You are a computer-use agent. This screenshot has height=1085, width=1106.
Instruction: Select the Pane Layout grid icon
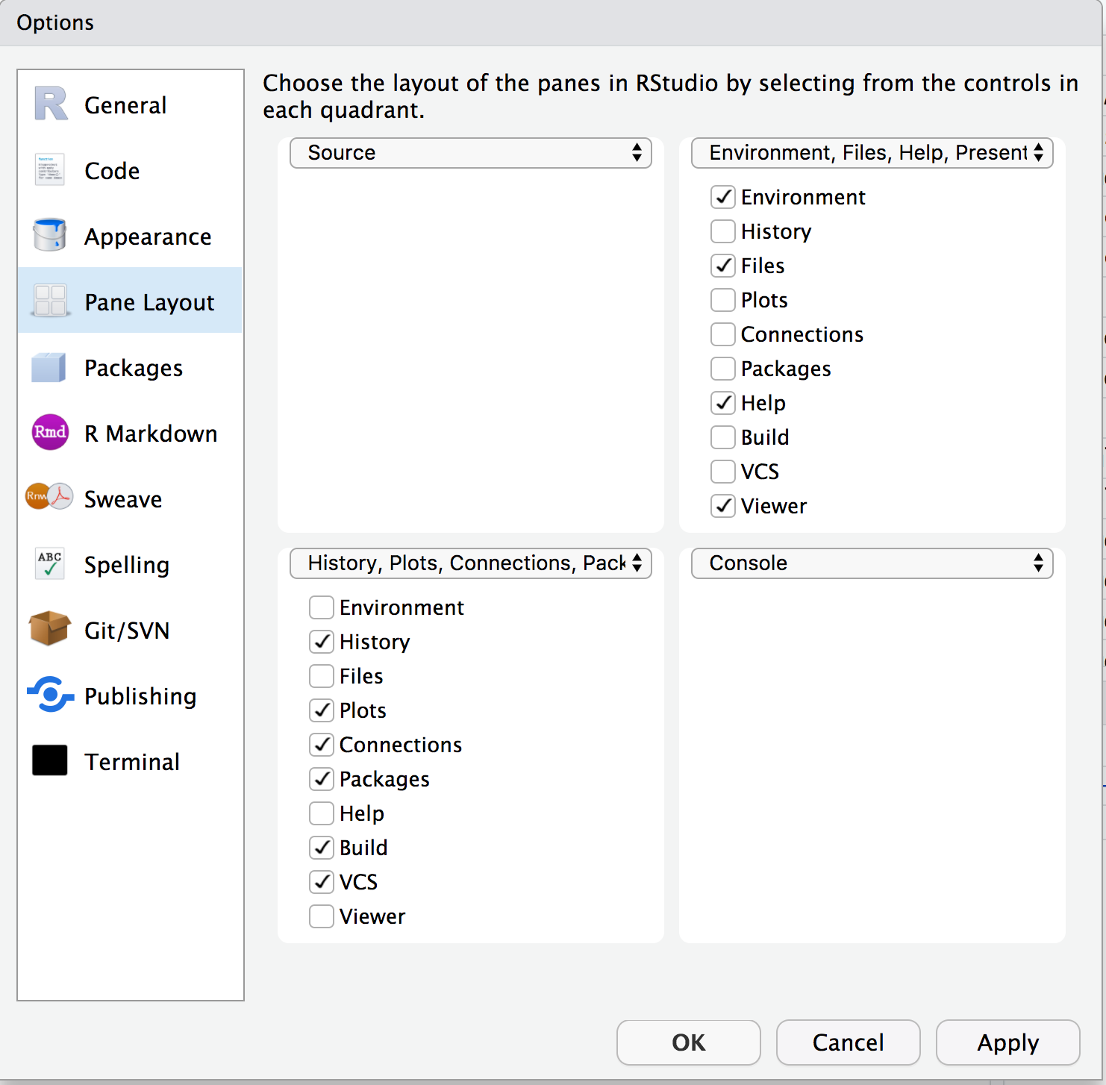point(49,301)
